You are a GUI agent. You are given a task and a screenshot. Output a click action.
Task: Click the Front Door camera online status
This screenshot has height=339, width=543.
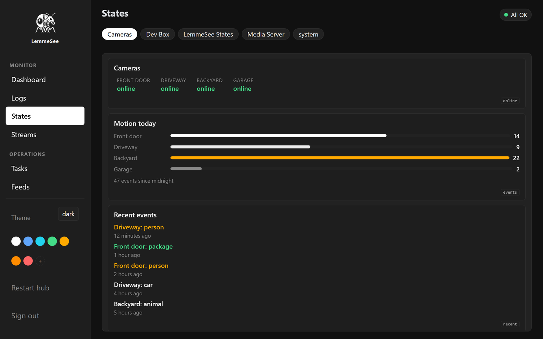[126, 89]
